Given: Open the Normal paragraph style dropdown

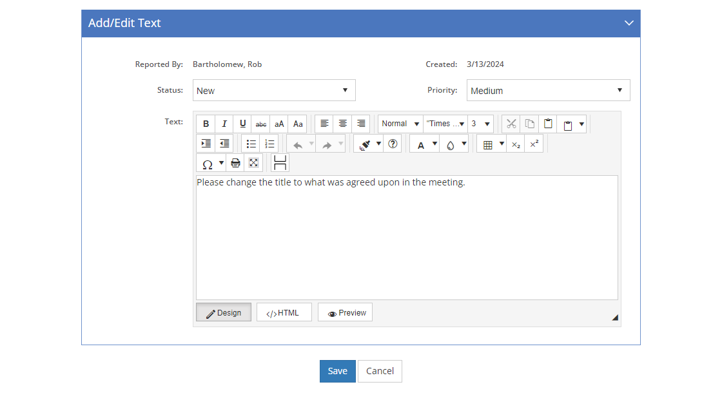Looking at the screenshot, I should (x=400, y=124).
